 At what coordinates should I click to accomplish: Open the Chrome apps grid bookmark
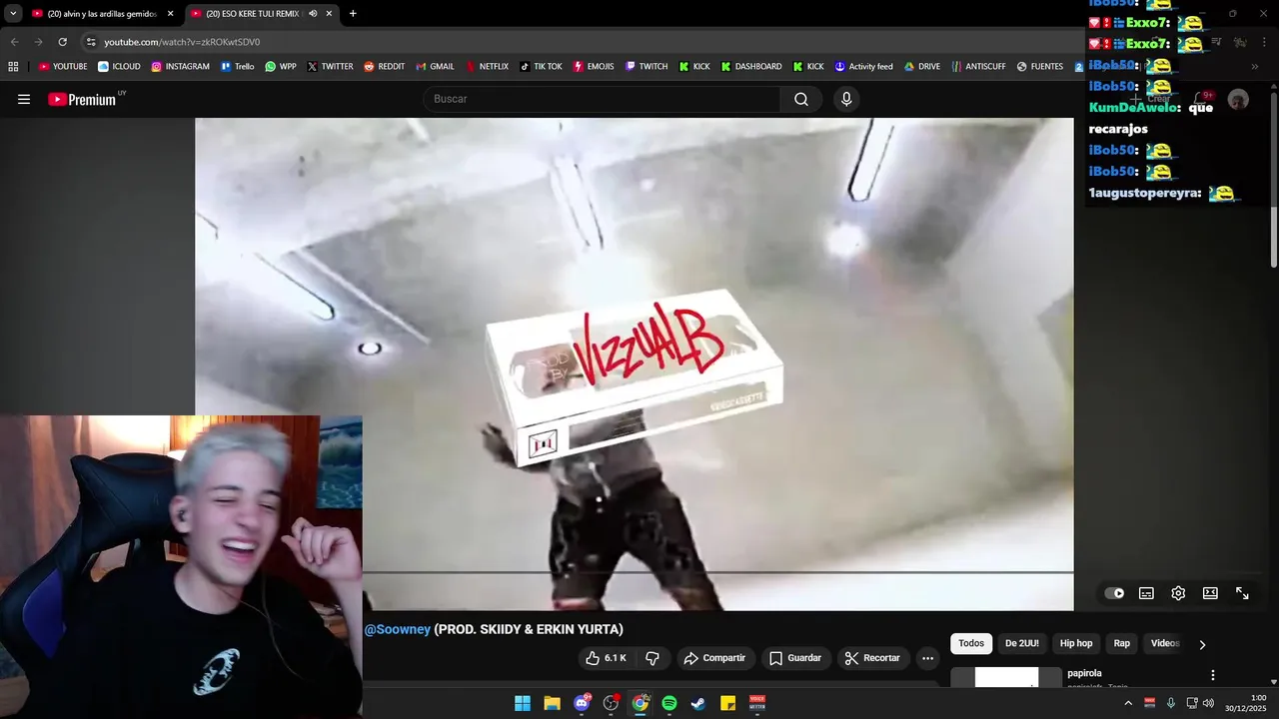(x=13, y=67)
